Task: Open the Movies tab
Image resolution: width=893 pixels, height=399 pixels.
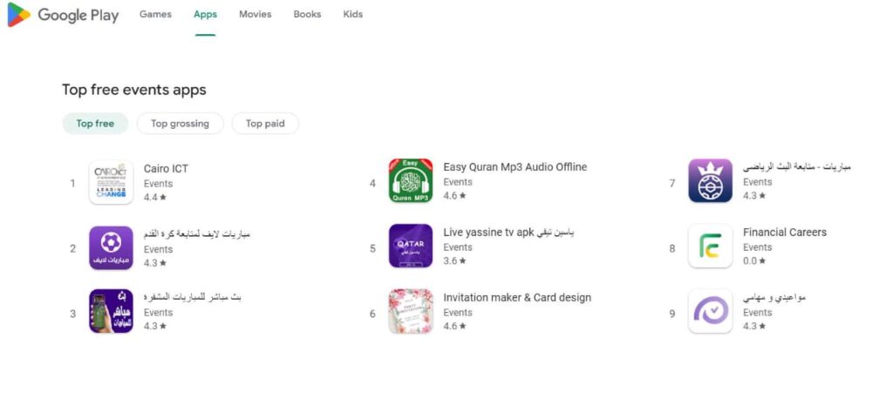Action: click(255, 15)
